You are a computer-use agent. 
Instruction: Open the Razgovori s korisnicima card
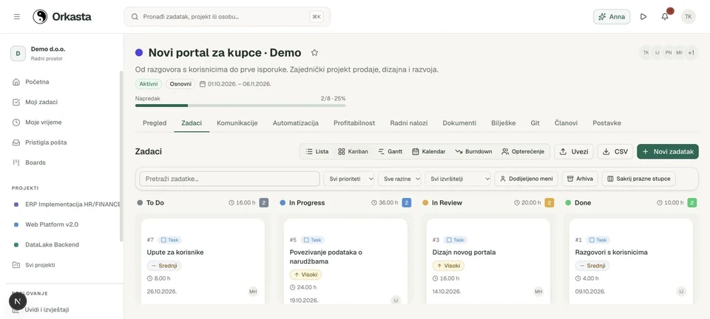tap(631, 262)
